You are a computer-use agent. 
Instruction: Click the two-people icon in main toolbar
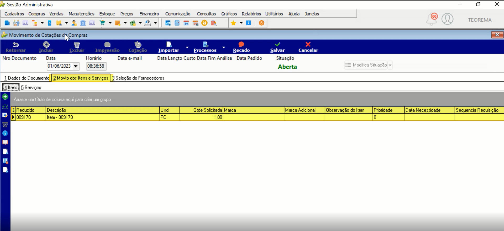click(16, 23)
